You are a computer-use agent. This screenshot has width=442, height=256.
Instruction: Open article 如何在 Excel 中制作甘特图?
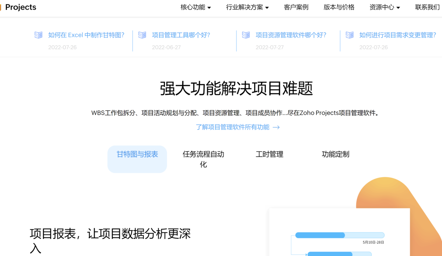[86, 35]
